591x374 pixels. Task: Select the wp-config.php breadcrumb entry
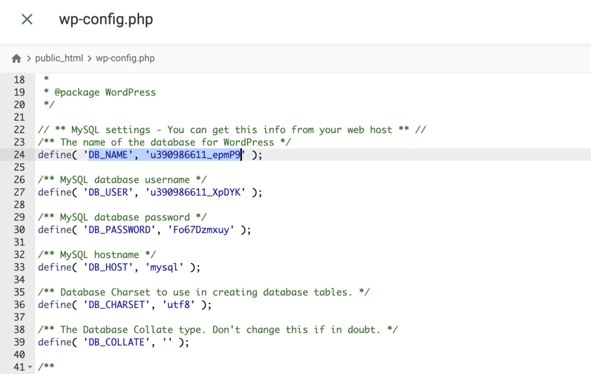click(125, 58)
